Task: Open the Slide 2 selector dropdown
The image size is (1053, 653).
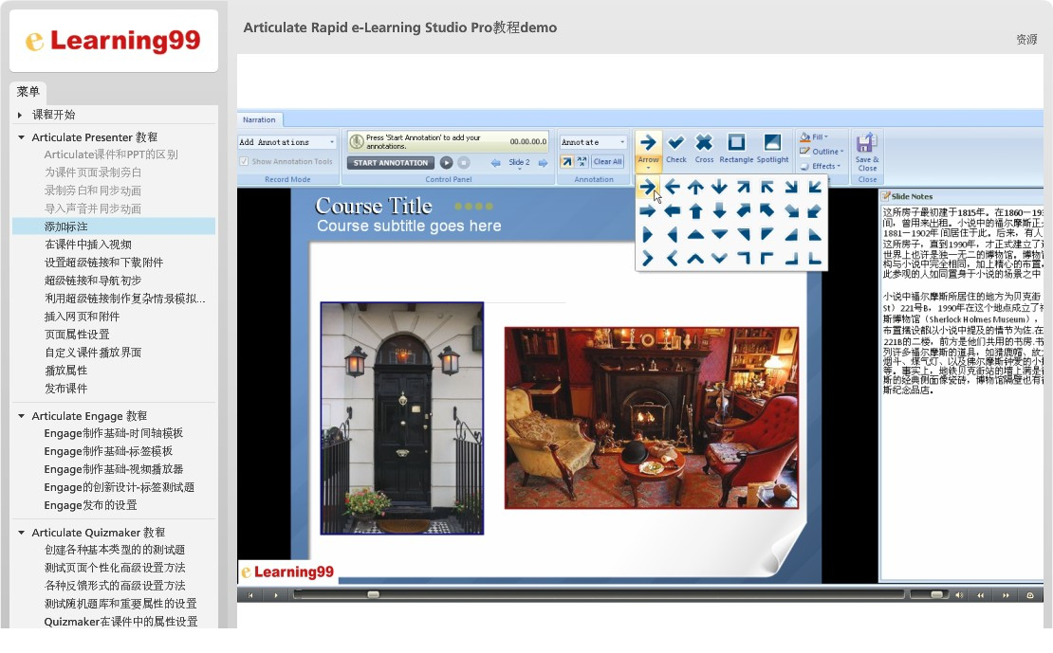Action: (519, 163)
